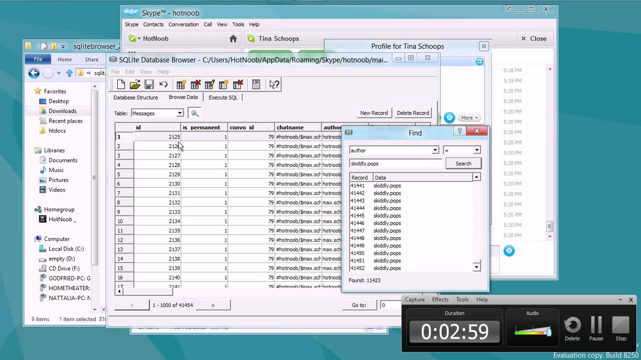This screenshot has width=641, height=360.
Task: Select record 41452 in Find results
Action: (x=411, y=268)
